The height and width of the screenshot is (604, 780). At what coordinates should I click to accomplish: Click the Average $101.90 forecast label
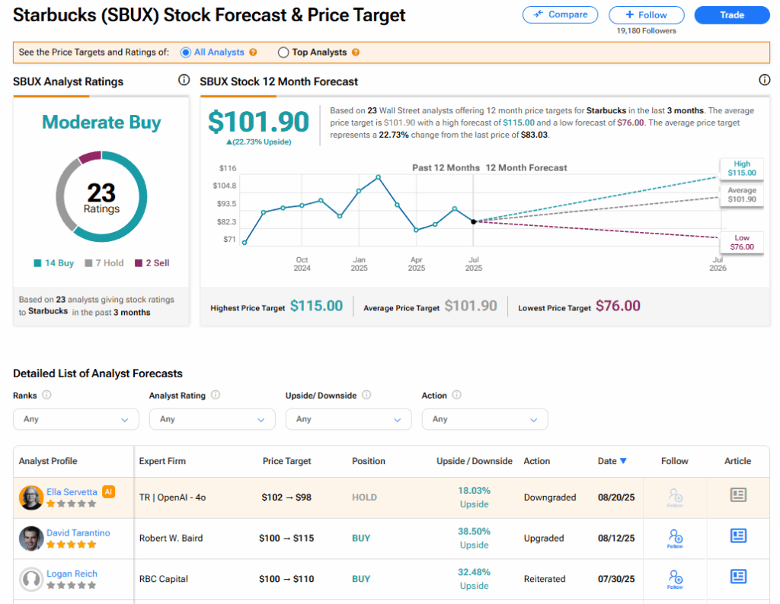(x=742, y=195)
